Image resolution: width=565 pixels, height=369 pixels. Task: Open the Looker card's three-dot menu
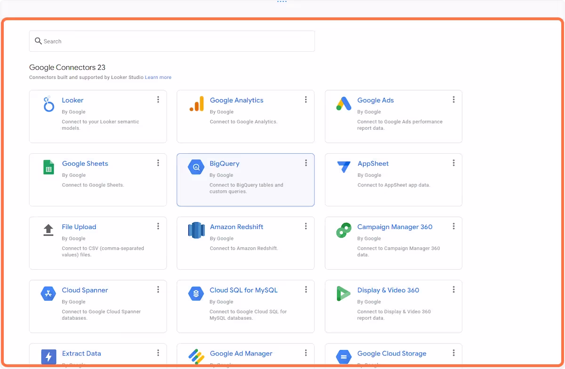[x=158, y=100]
